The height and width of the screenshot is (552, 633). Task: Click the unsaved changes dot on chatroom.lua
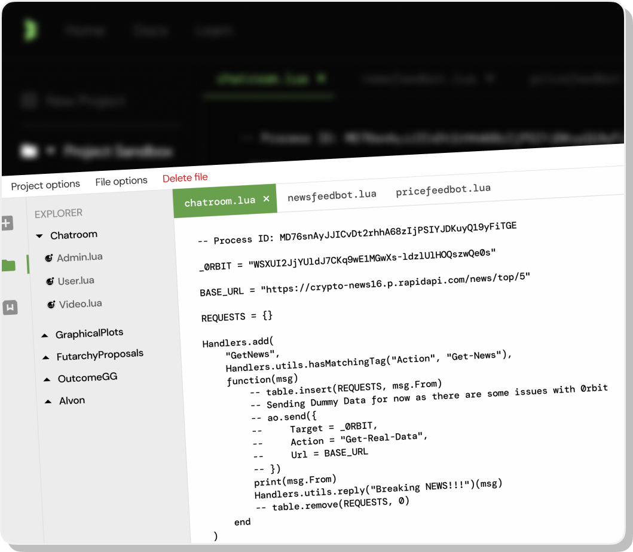[320, 78]
